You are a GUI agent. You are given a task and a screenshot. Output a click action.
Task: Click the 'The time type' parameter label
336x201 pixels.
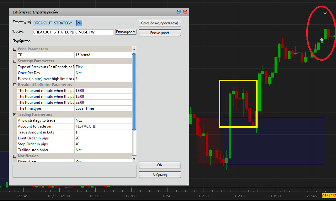29,108
